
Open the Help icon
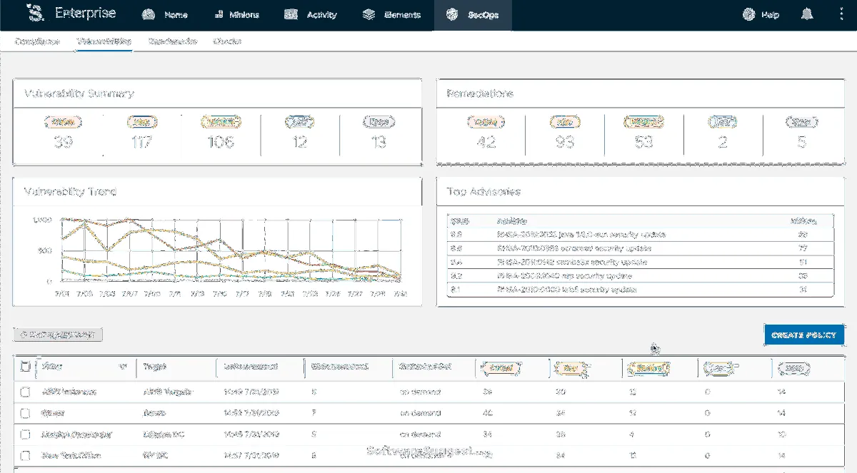pos(748,14)
